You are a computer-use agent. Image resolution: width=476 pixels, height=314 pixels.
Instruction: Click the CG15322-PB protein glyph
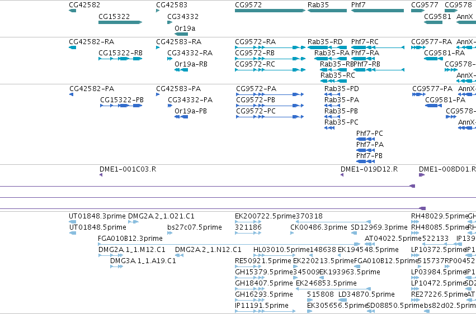coord(121,106)
